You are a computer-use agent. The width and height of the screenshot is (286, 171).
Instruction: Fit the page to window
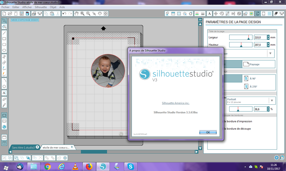[x=106, y=14]
